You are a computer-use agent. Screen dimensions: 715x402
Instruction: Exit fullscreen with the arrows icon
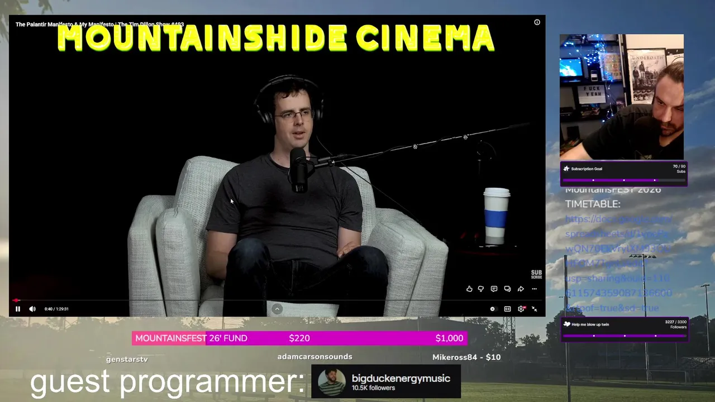point(535,309)
